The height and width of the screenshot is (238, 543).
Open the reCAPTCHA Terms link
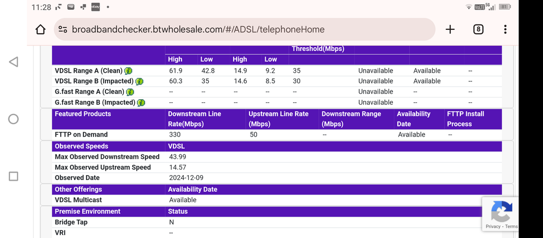coord(511,227)
